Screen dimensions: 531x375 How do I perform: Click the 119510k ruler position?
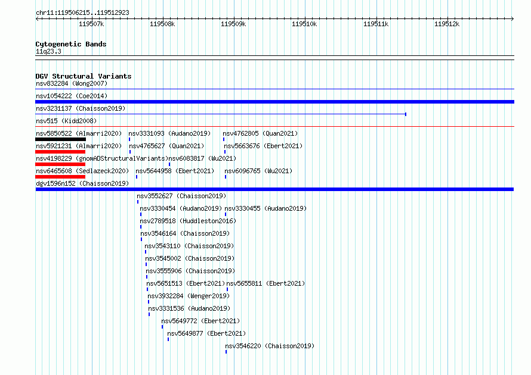click(304, 24)
